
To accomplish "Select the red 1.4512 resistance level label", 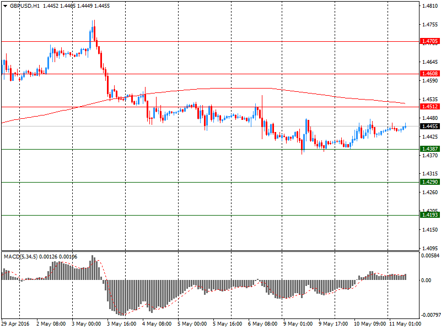I will pyautogui.click(x=430, y=107).
